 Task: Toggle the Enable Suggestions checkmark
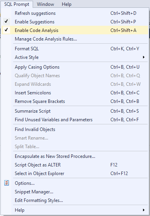[6, 21]
